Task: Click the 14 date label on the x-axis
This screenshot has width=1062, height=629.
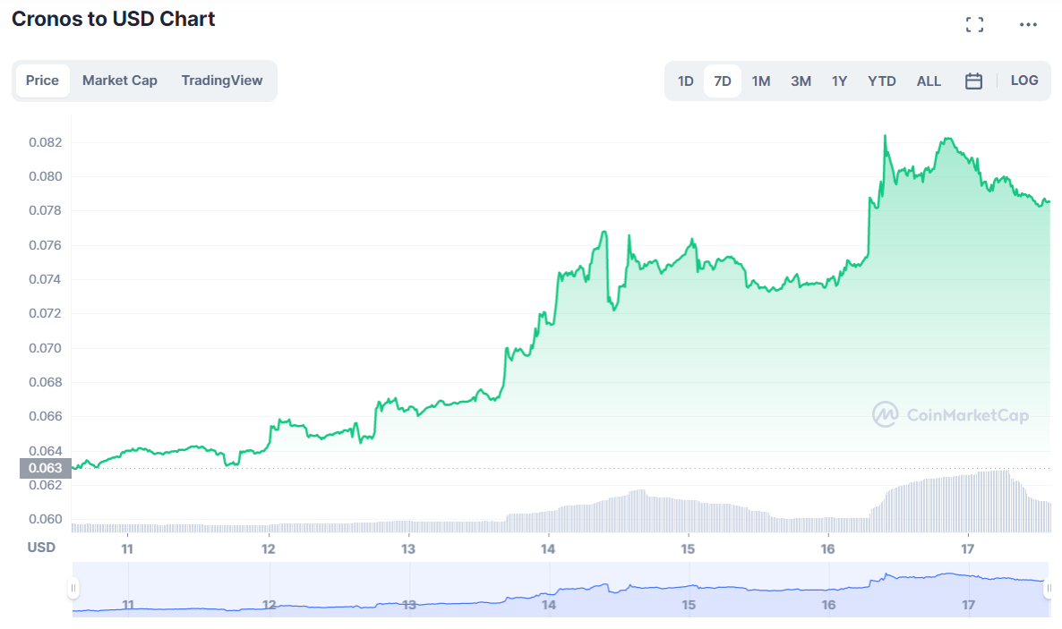Action: coord(548,548)
